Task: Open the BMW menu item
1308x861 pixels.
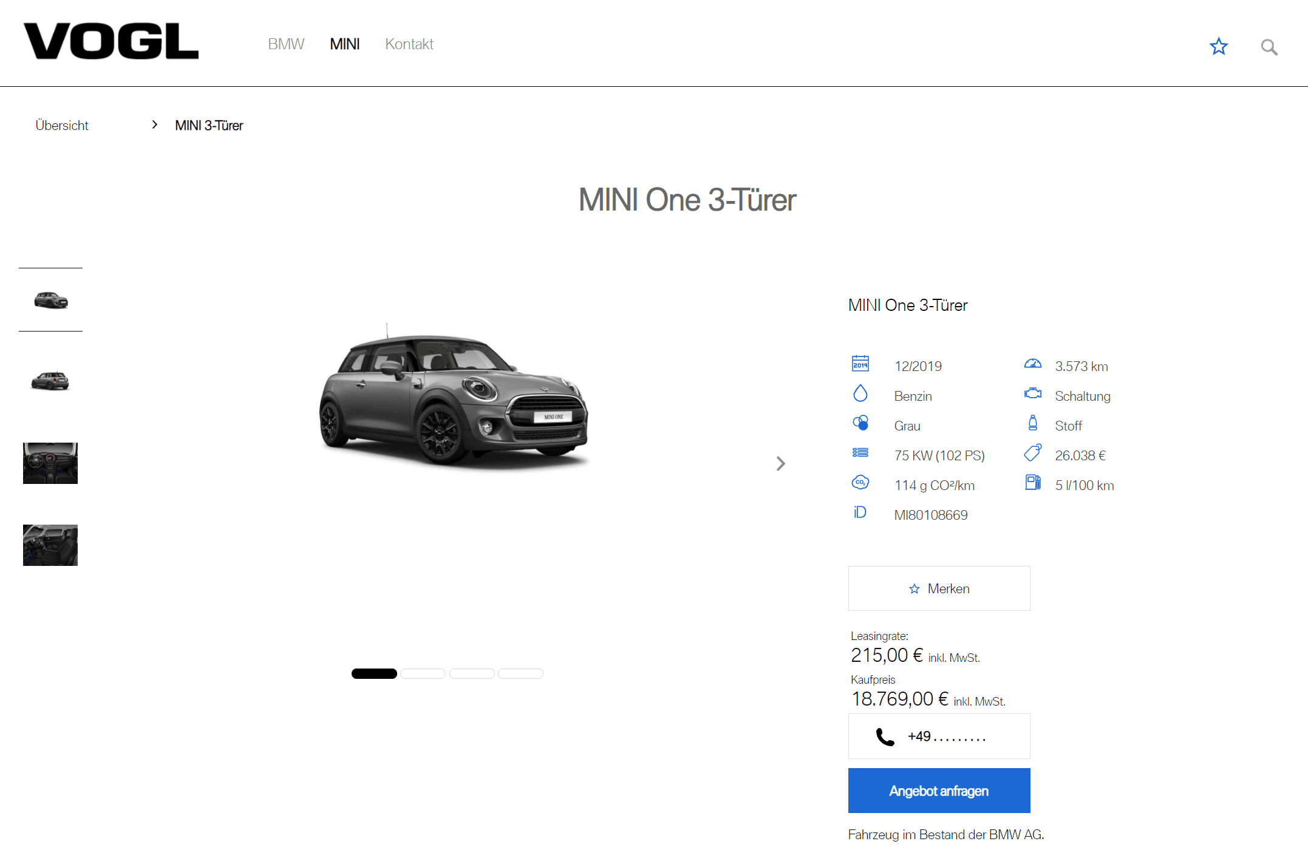Action: pos(286,44)
